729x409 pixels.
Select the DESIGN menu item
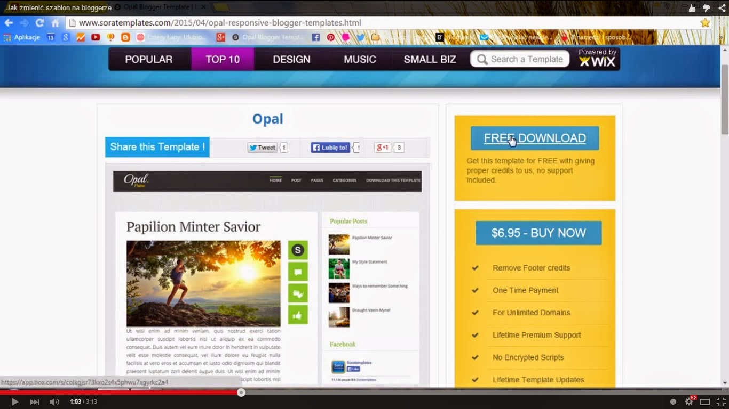pyautogui.click(x=291, y=59)
